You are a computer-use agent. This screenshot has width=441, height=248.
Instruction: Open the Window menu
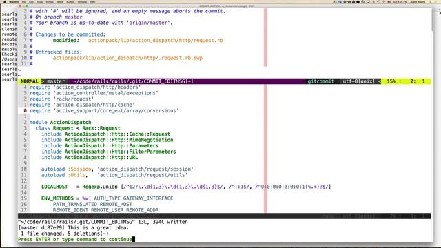click(82, 1)
